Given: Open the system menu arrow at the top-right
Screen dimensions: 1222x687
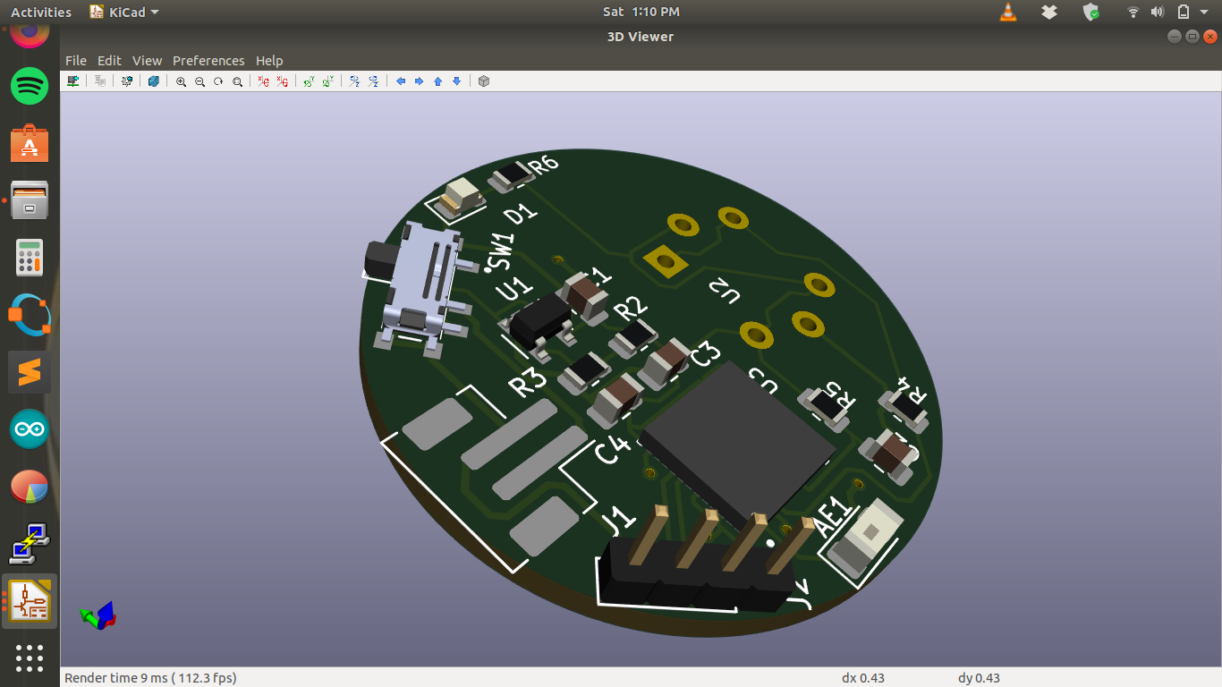Looking at the screenshot, I should click(x=1206, y=12).
